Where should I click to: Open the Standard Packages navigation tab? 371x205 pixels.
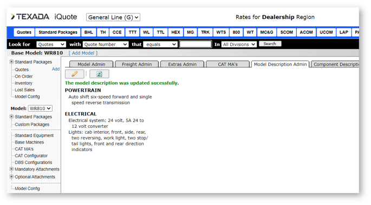(58, 32)
